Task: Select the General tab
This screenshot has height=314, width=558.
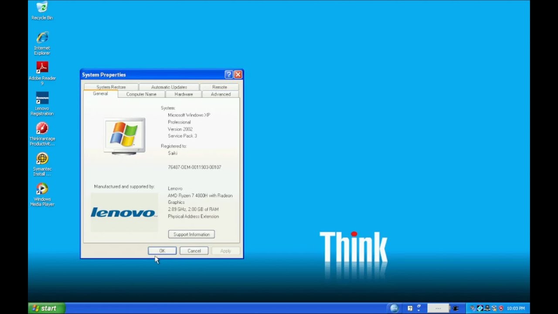Action: 100,94
